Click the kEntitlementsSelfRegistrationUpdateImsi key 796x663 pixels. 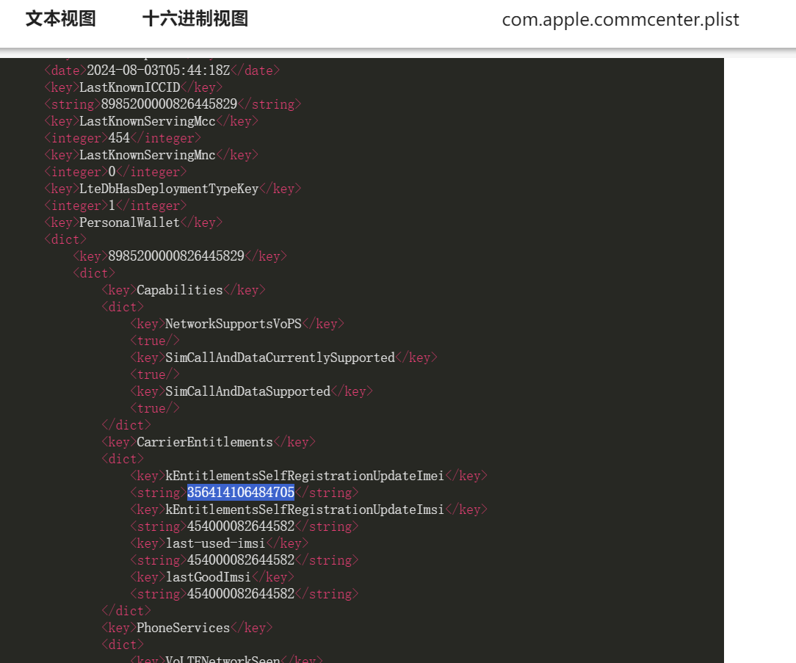pos(305,510)
